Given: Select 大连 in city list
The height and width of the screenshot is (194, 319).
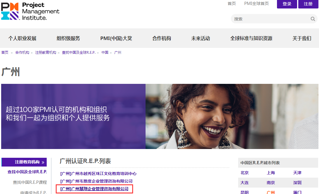Looking at the screenshot, I should point(245,183).
